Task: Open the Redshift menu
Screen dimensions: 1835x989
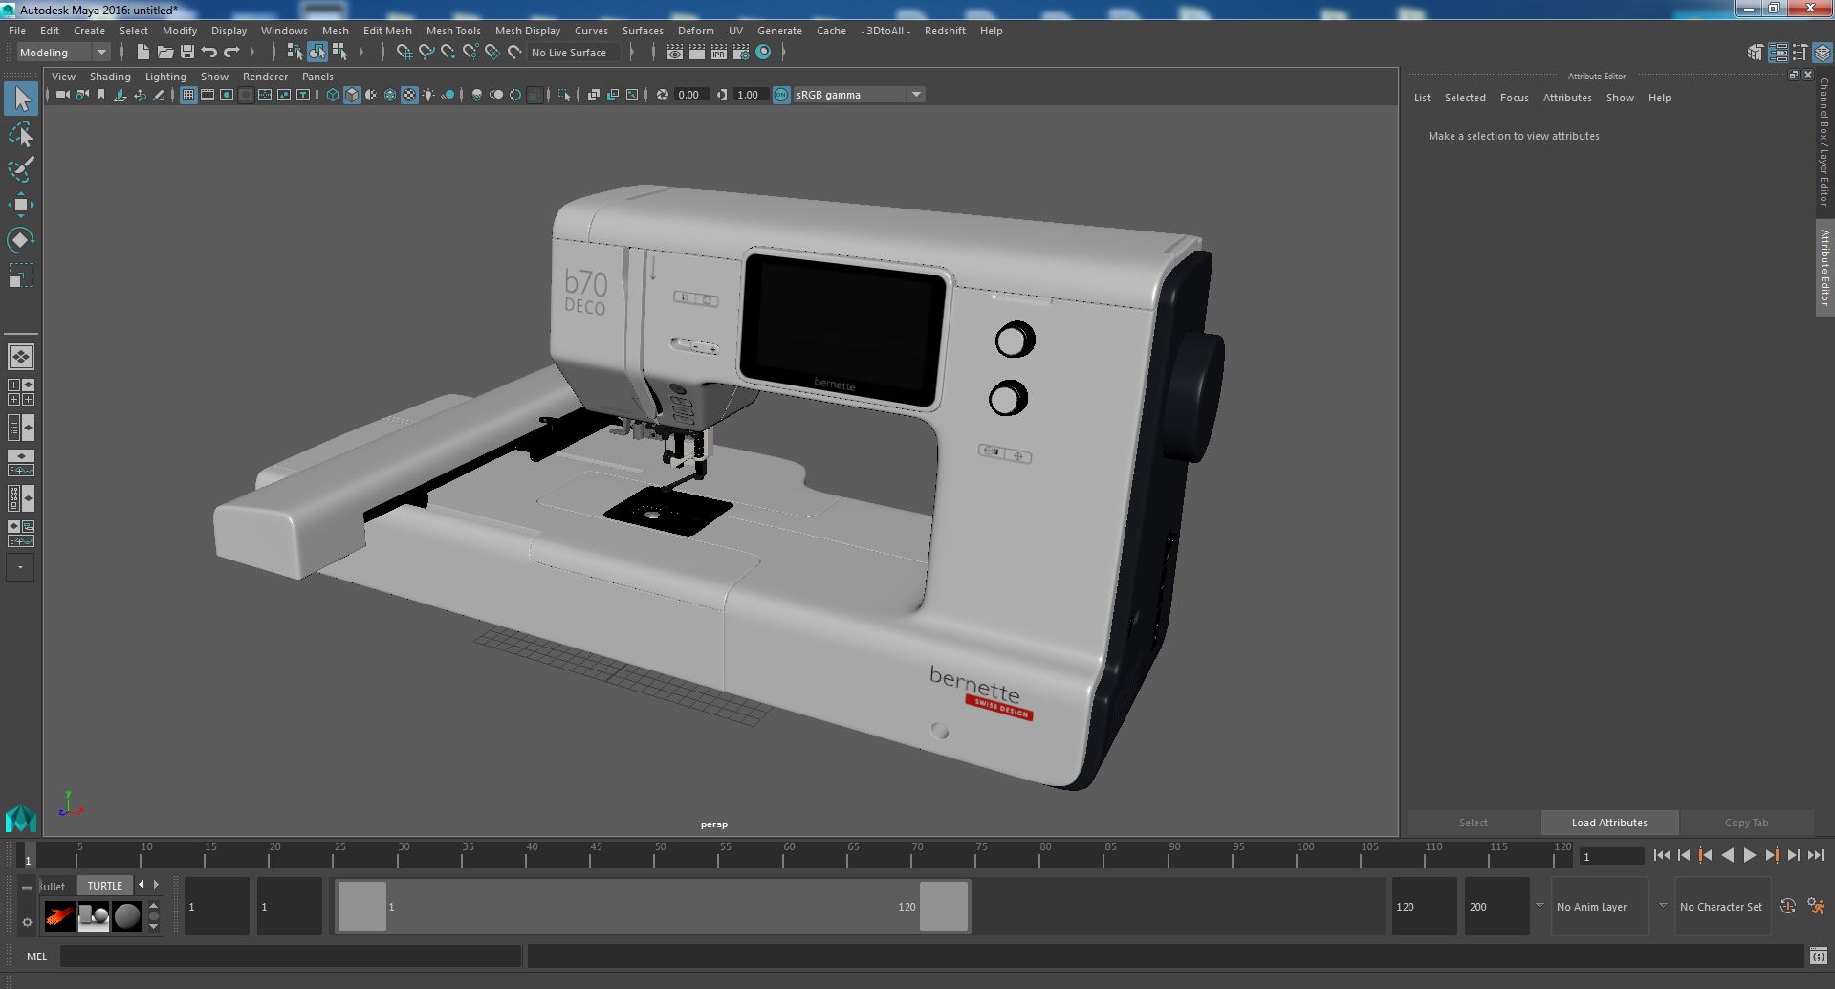Action: point(945,31)
